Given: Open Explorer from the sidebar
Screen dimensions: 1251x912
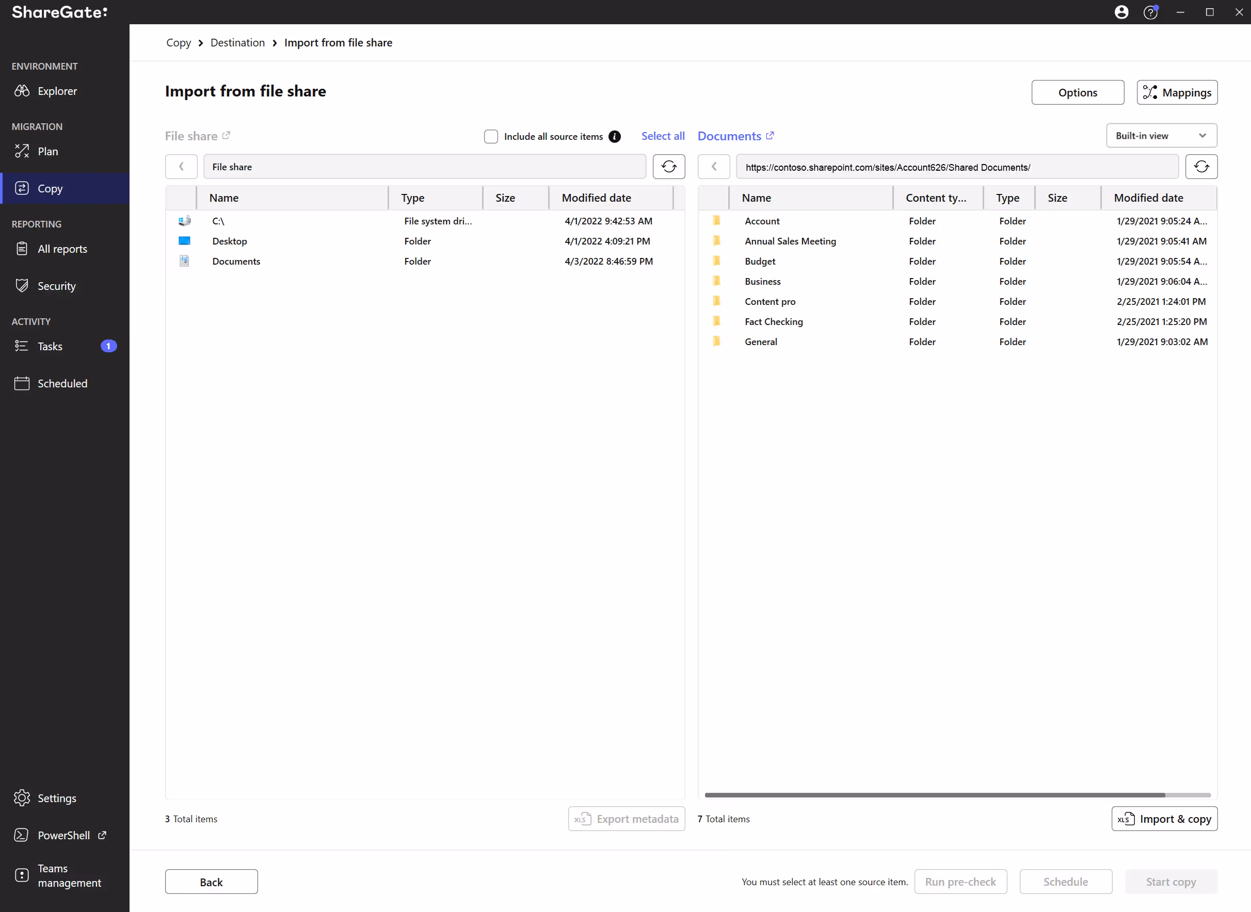Looking at the screenshot, I should coord(57,91).
